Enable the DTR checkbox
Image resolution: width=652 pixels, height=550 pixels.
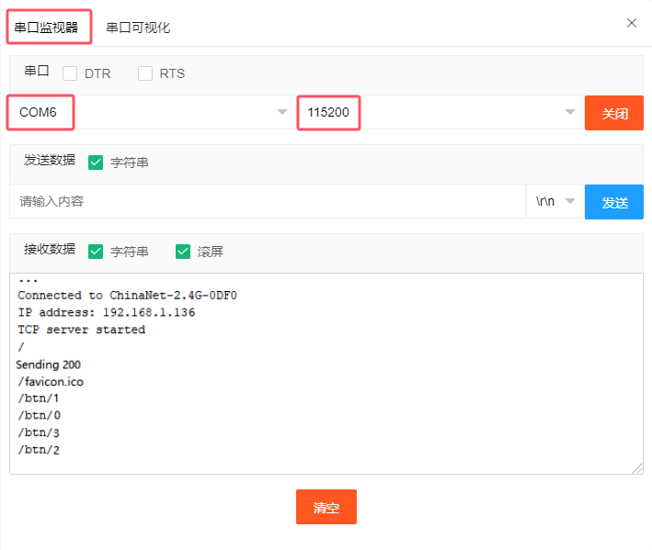[x=70, y=73]
